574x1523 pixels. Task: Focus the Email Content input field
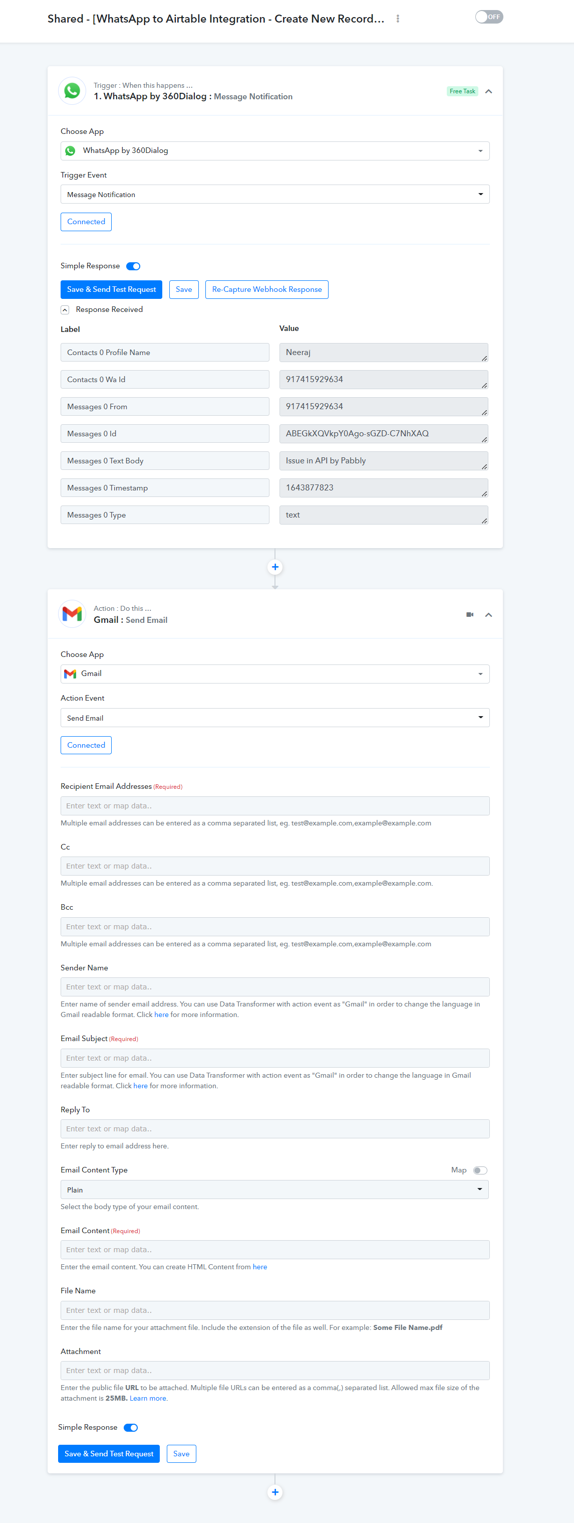click(x=274, y=1249)
